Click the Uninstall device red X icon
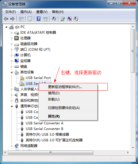 pos(69,19)
